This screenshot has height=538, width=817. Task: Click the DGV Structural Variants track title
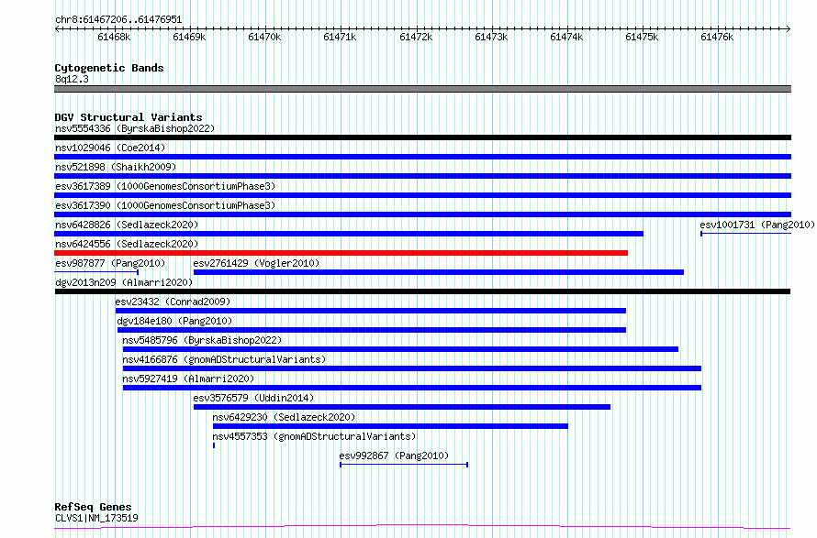point(129,117)
